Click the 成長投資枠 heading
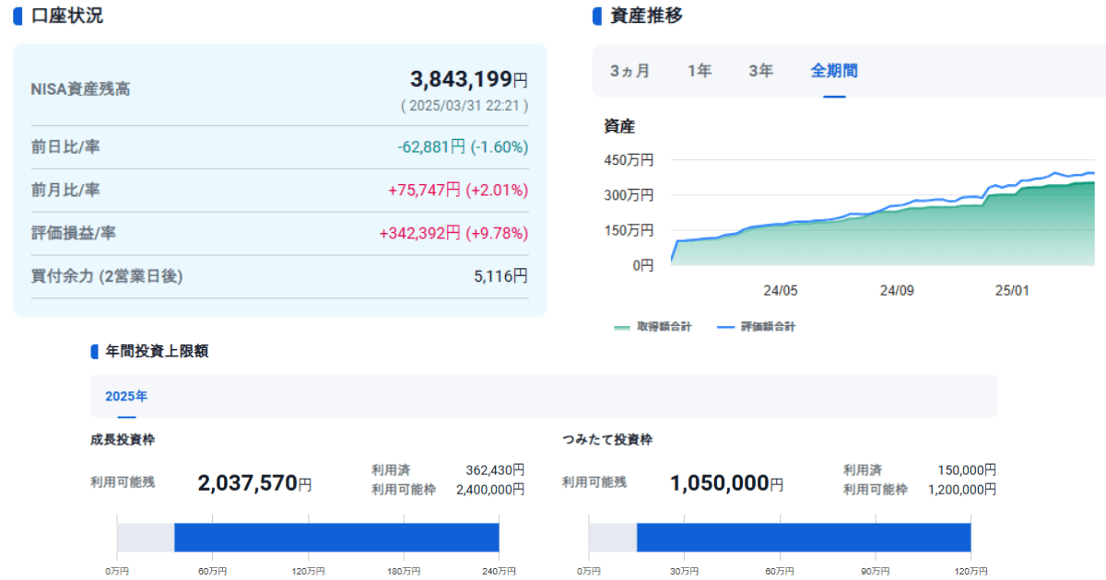The height and width of the screenshot is (580, 1106). 123,440
